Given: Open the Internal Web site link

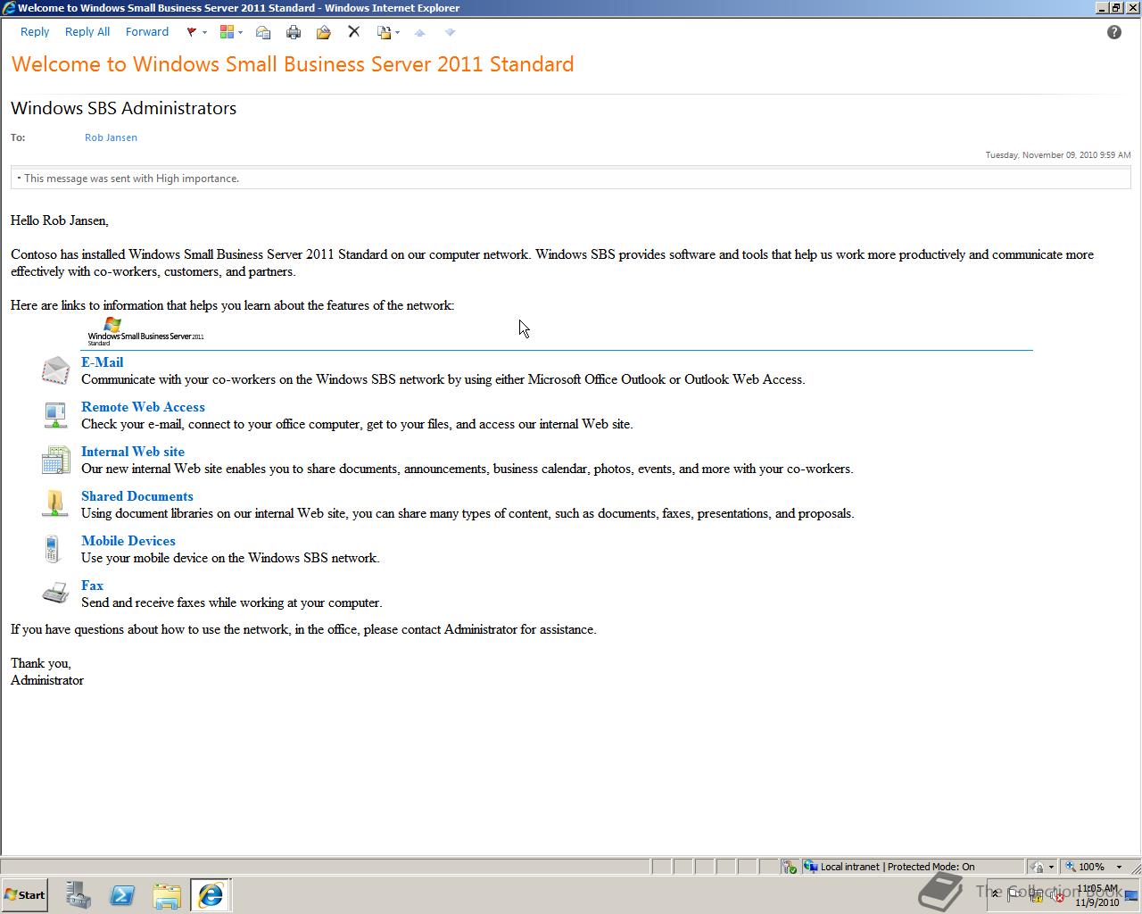Looking at the screenshot, I should coord(133,452).
